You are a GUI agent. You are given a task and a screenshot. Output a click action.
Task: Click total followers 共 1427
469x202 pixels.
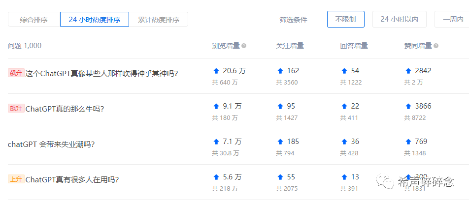(287, 118)
